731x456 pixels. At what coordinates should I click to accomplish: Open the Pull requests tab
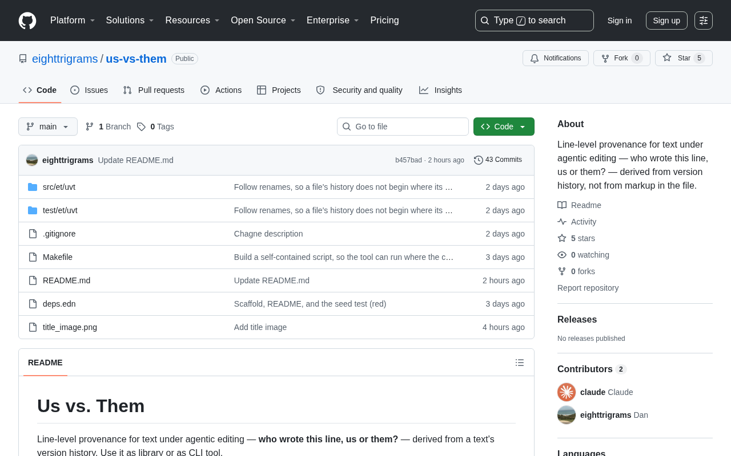pos(154,90)
